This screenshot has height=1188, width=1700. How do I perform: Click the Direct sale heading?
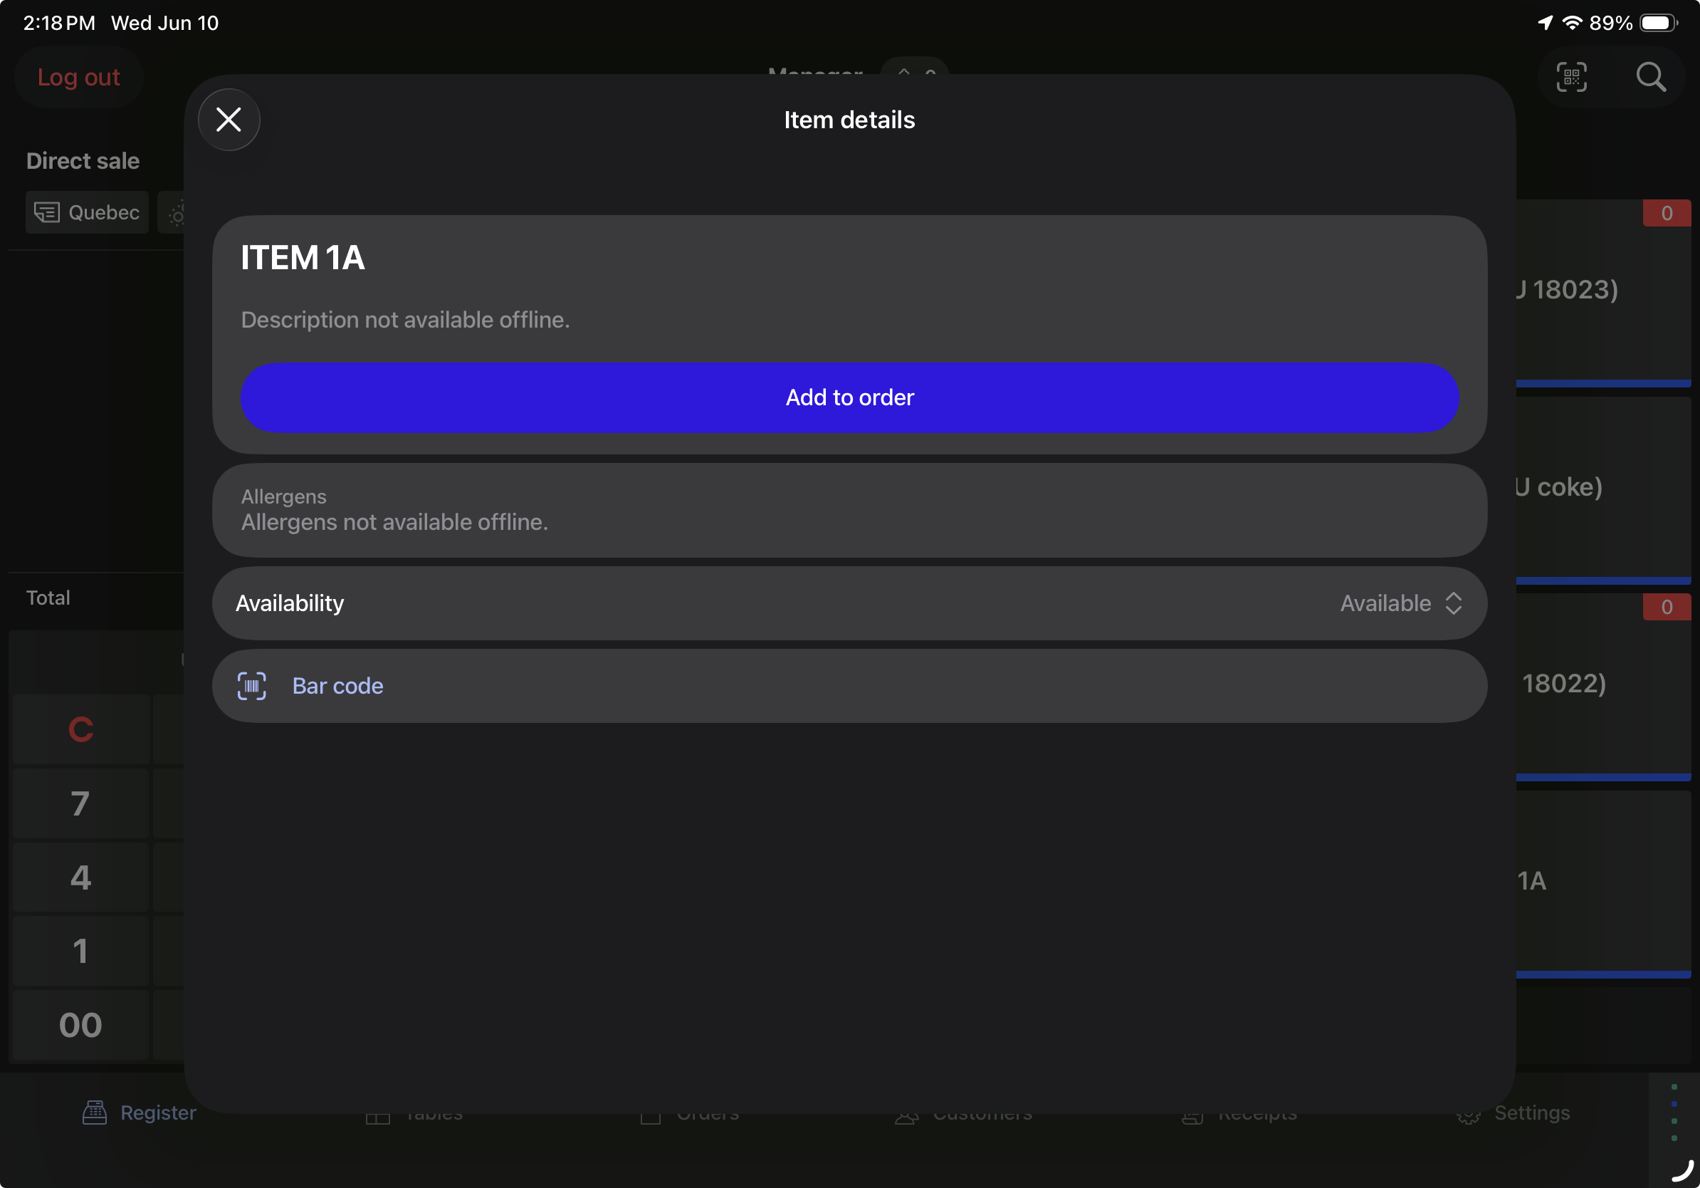[x=83, y=161]
